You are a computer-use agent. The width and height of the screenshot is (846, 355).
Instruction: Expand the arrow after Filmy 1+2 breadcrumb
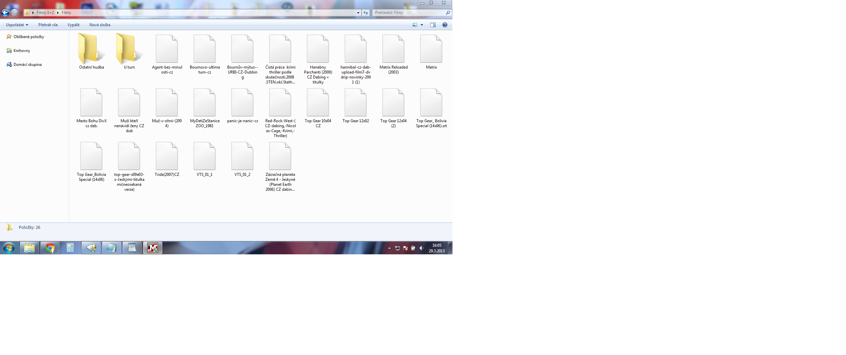click(58, 13)
